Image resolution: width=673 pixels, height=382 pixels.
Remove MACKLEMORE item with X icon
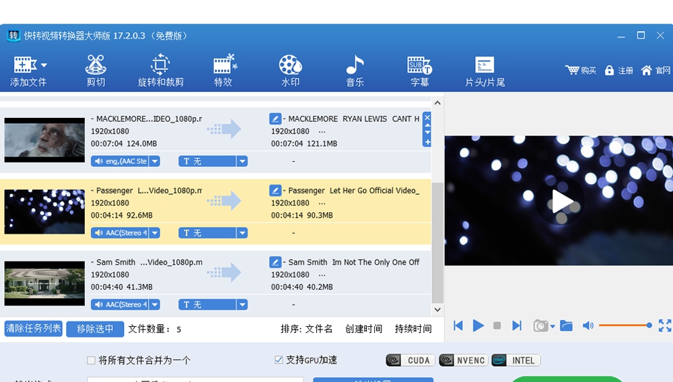tap(427, 117)
